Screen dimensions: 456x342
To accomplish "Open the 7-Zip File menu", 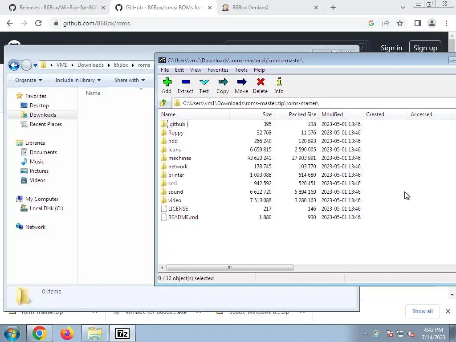I will (x=165, y=70).
